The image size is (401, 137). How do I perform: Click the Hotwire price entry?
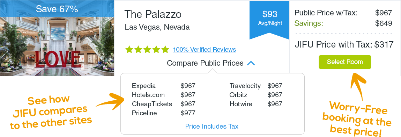pyautogui.click(x=256, y=104)
